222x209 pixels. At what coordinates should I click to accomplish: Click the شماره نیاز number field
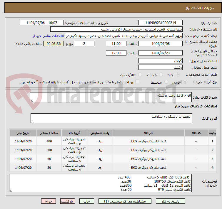[x=160, y=23]
